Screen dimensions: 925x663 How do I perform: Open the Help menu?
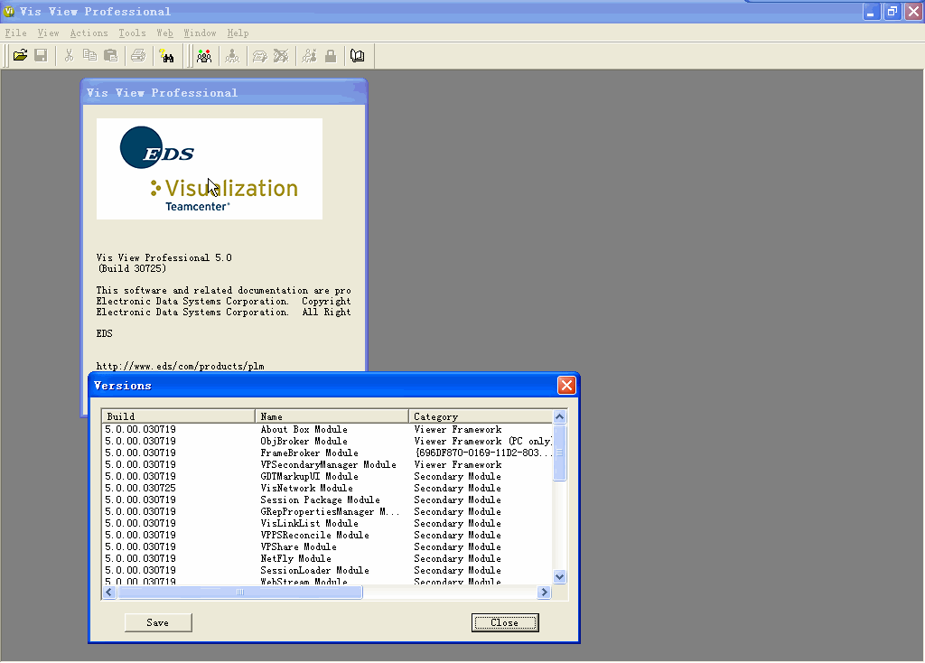pyautogui.click(x=238, y=33)
